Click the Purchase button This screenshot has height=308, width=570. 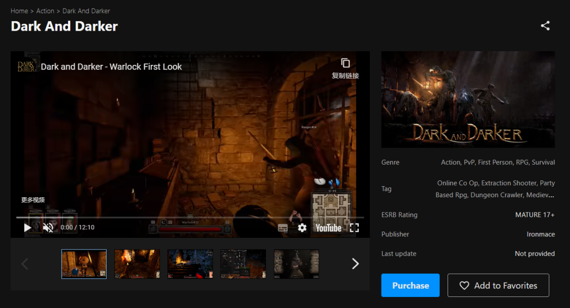pyautogui.click(x=411, y=285)
